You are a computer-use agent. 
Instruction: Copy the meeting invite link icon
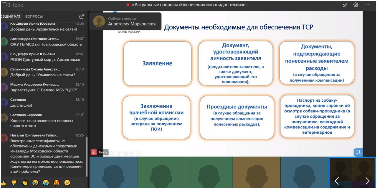345,5
